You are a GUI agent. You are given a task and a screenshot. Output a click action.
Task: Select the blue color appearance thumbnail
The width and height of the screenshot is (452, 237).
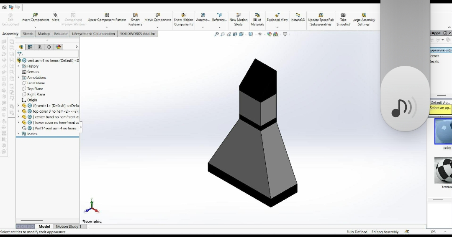444,131
